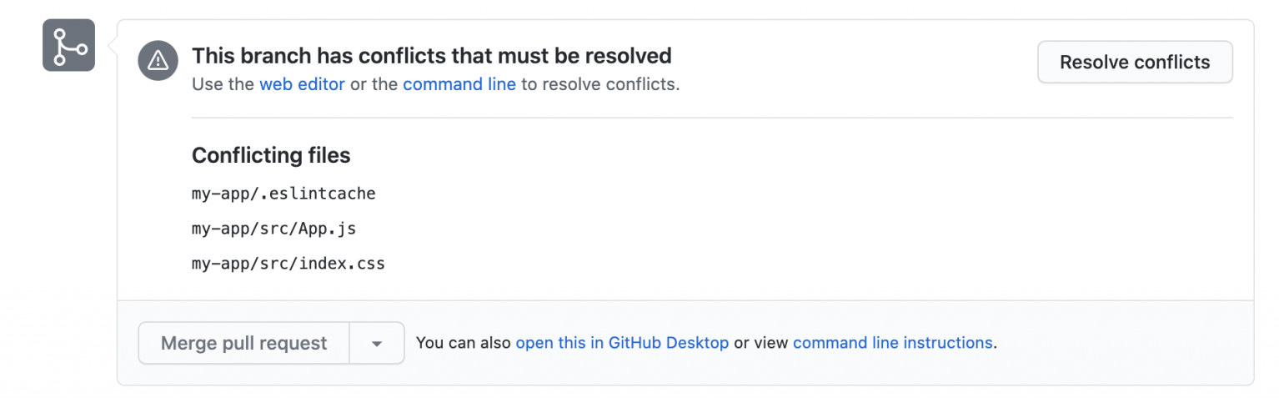This screenshot has height=398, width=1279.
Task: Click the 'to resolve conflicts.' text
Action: (600, 84)
